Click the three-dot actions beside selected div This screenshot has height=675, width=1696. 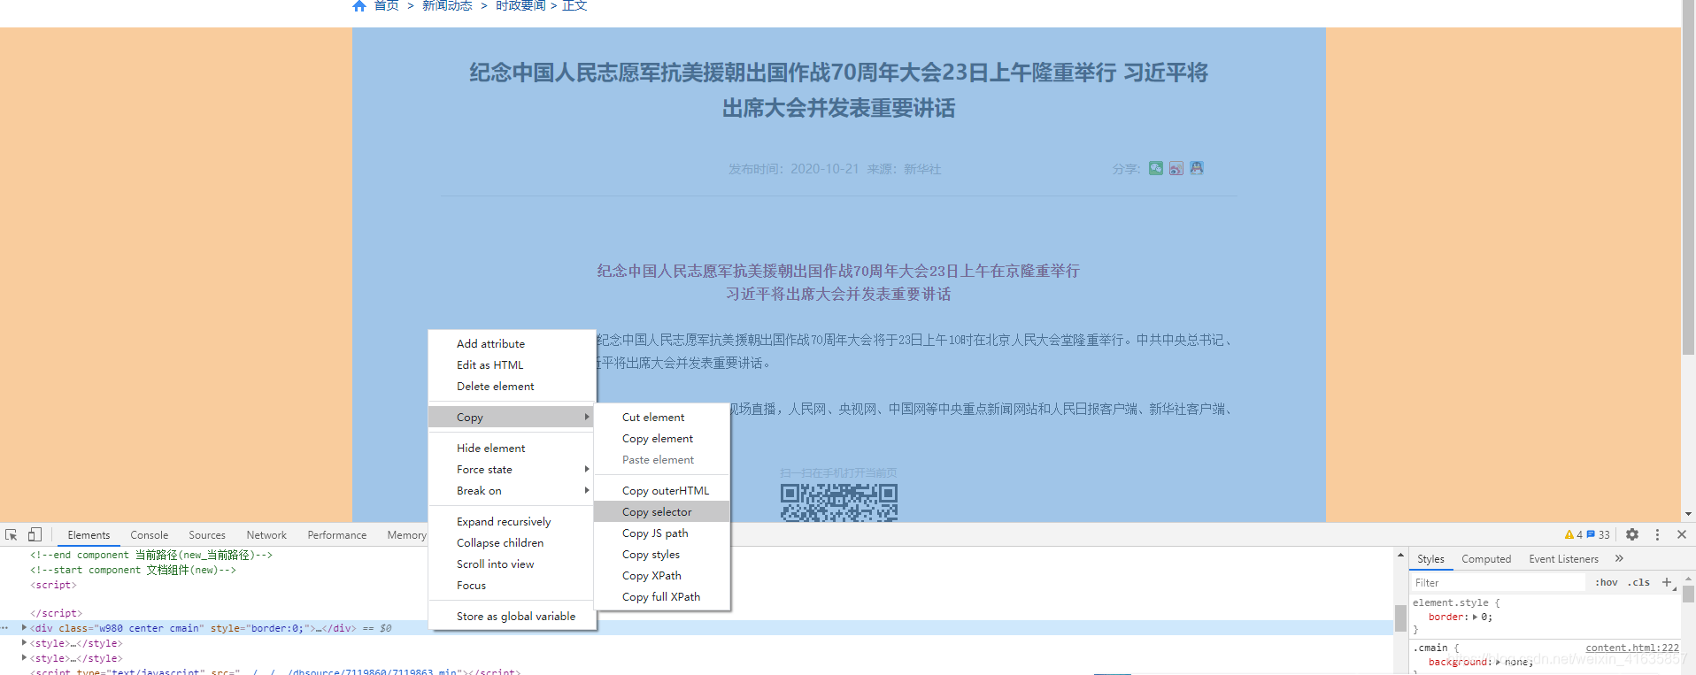coord(6,627)
